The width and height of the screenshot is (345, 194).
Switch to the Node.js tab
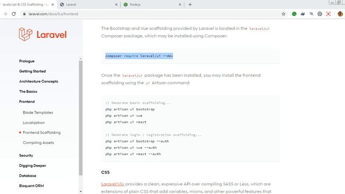click(152, 4)
